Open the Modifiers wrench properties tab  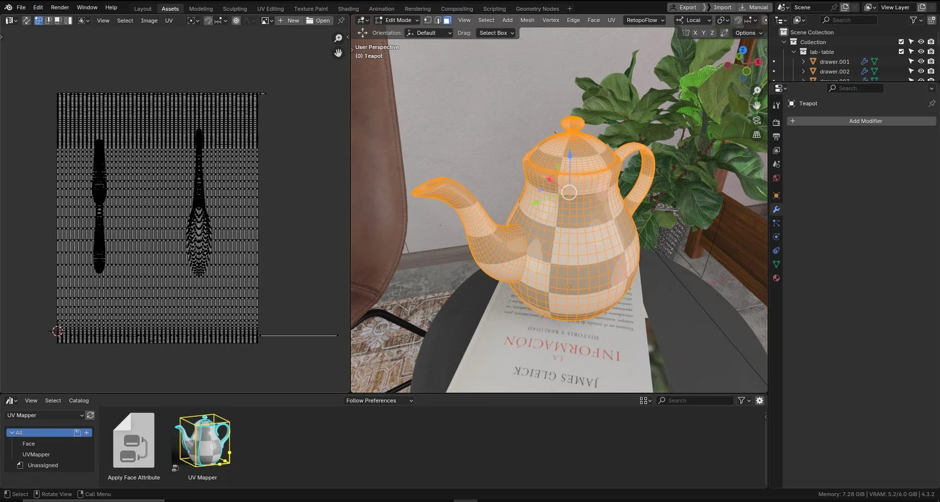[776, 209]
